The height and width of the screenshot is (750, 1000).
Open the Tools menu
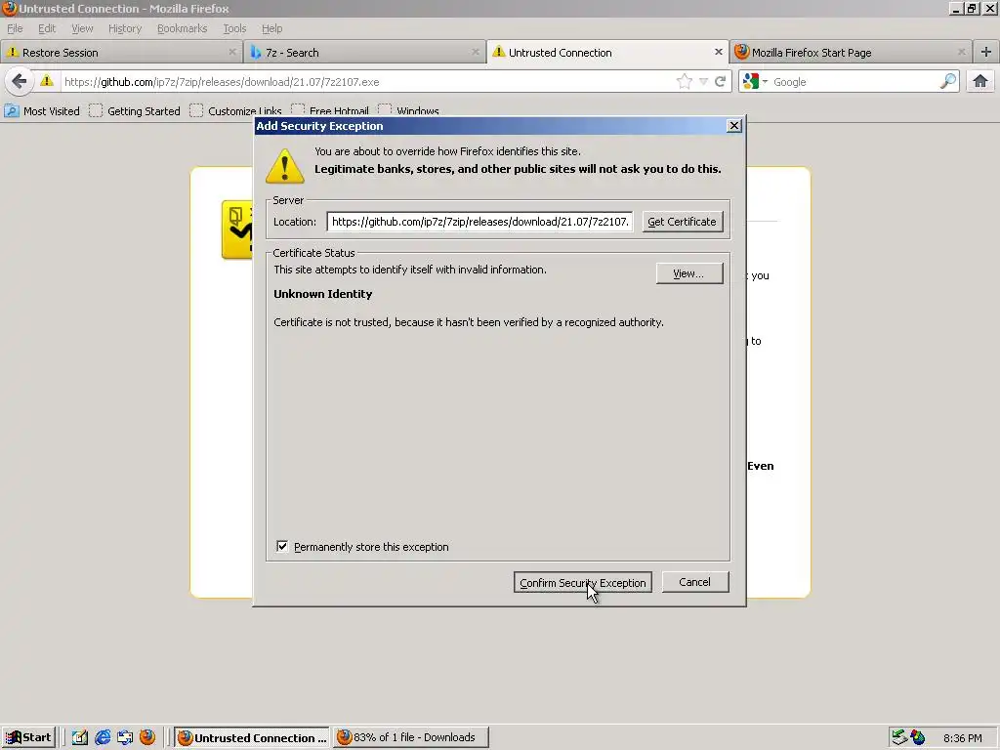point(234,28)
